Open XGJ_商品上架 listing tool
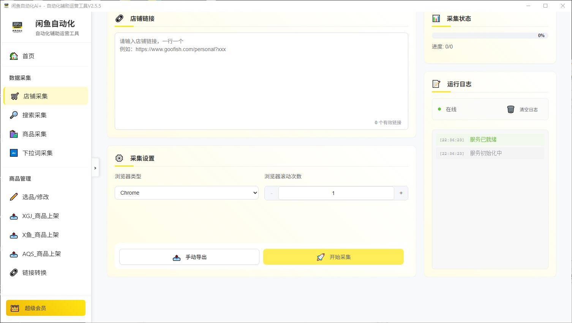 41,216
